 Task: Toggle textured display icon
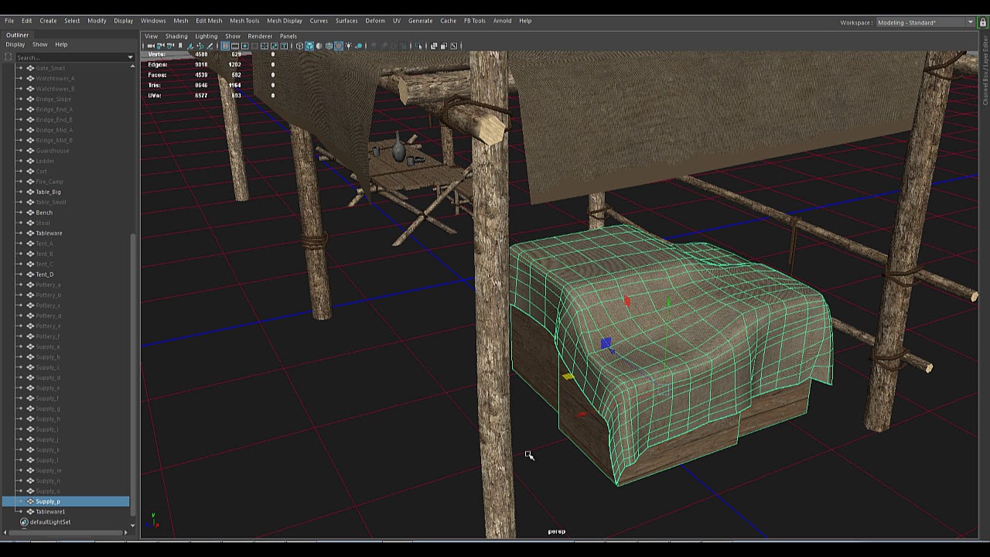point(339,46)
